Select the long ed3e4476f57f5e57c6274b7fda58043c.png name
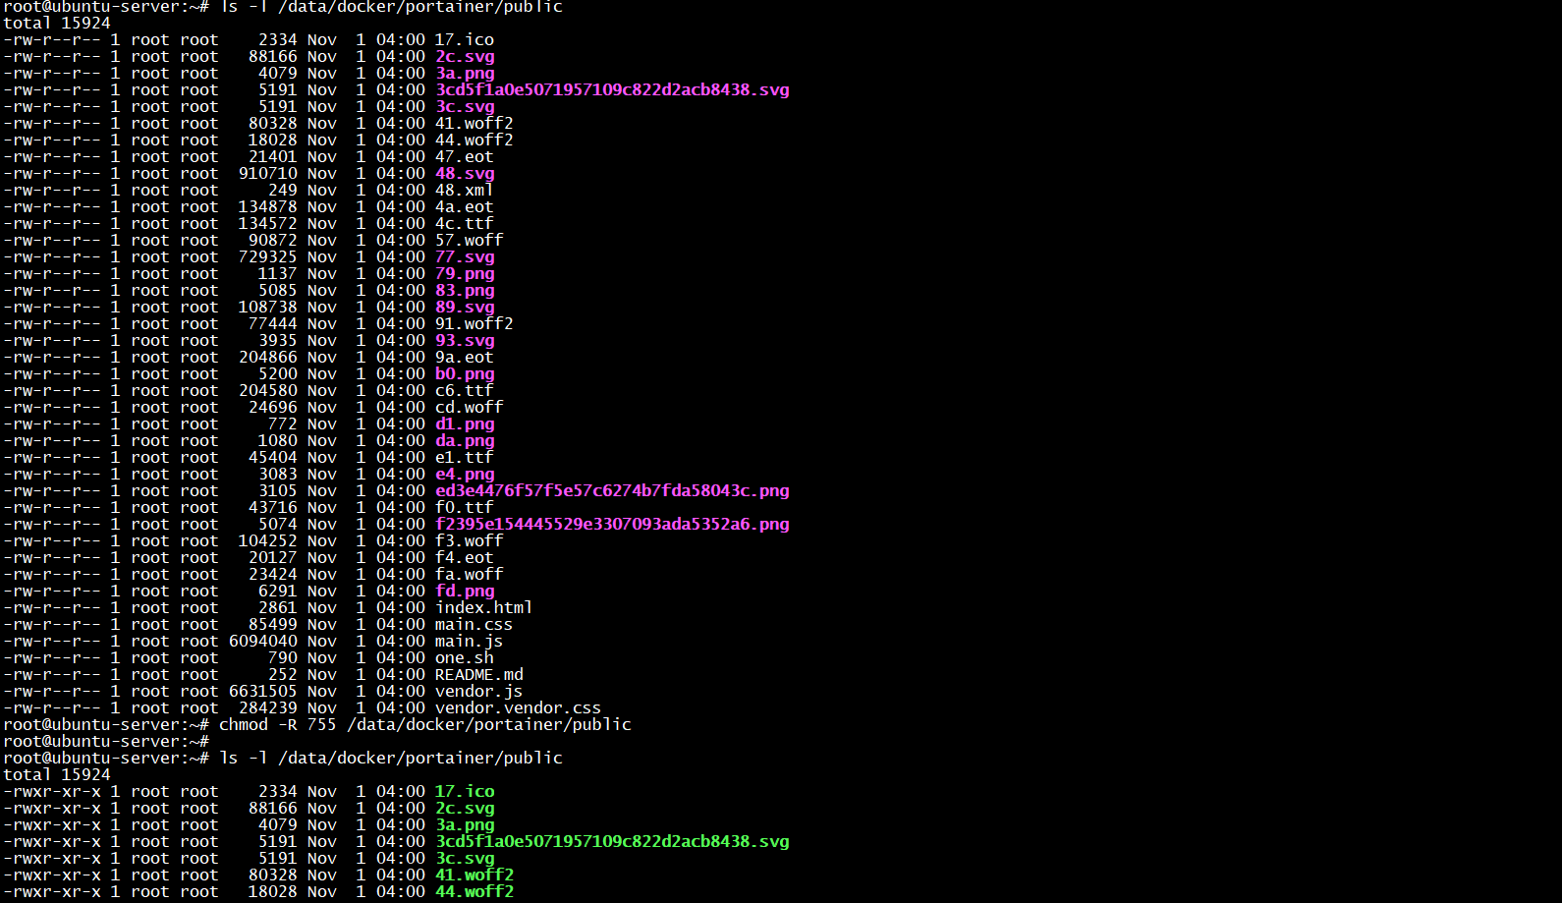Screen dimensions: 1562x903 pyautogui.click(x=612, y=490)
